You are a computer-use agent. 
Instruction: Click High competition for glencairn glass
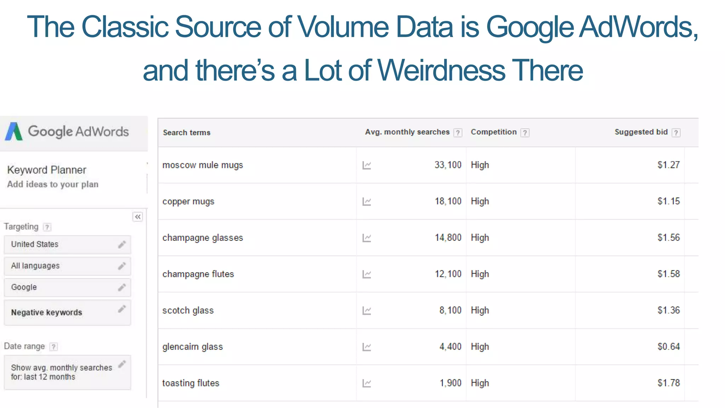[480, 347]
